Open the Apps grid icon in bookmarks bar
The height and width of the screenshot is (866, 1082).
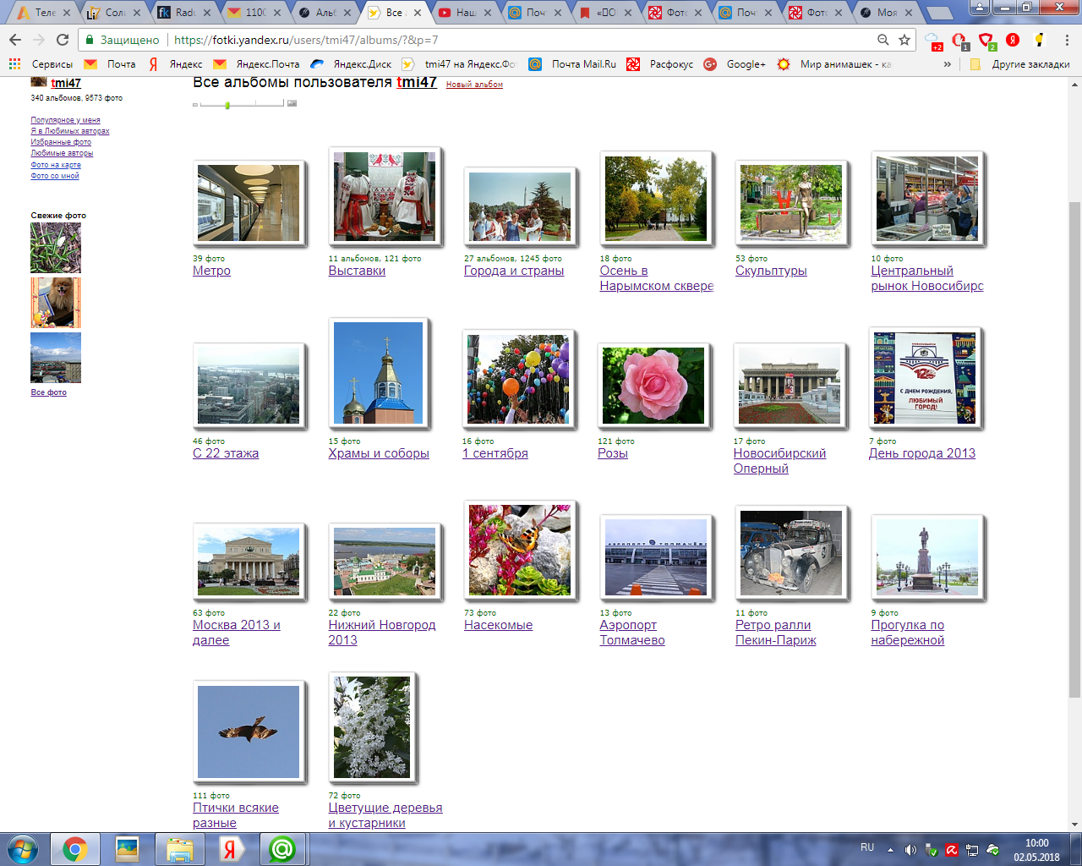point(14,63)
